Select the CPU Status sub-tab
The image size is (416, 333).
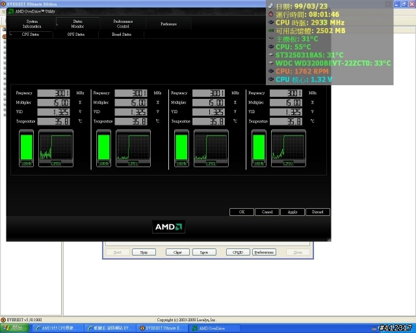pyautogui.click(x=31, y=34)
